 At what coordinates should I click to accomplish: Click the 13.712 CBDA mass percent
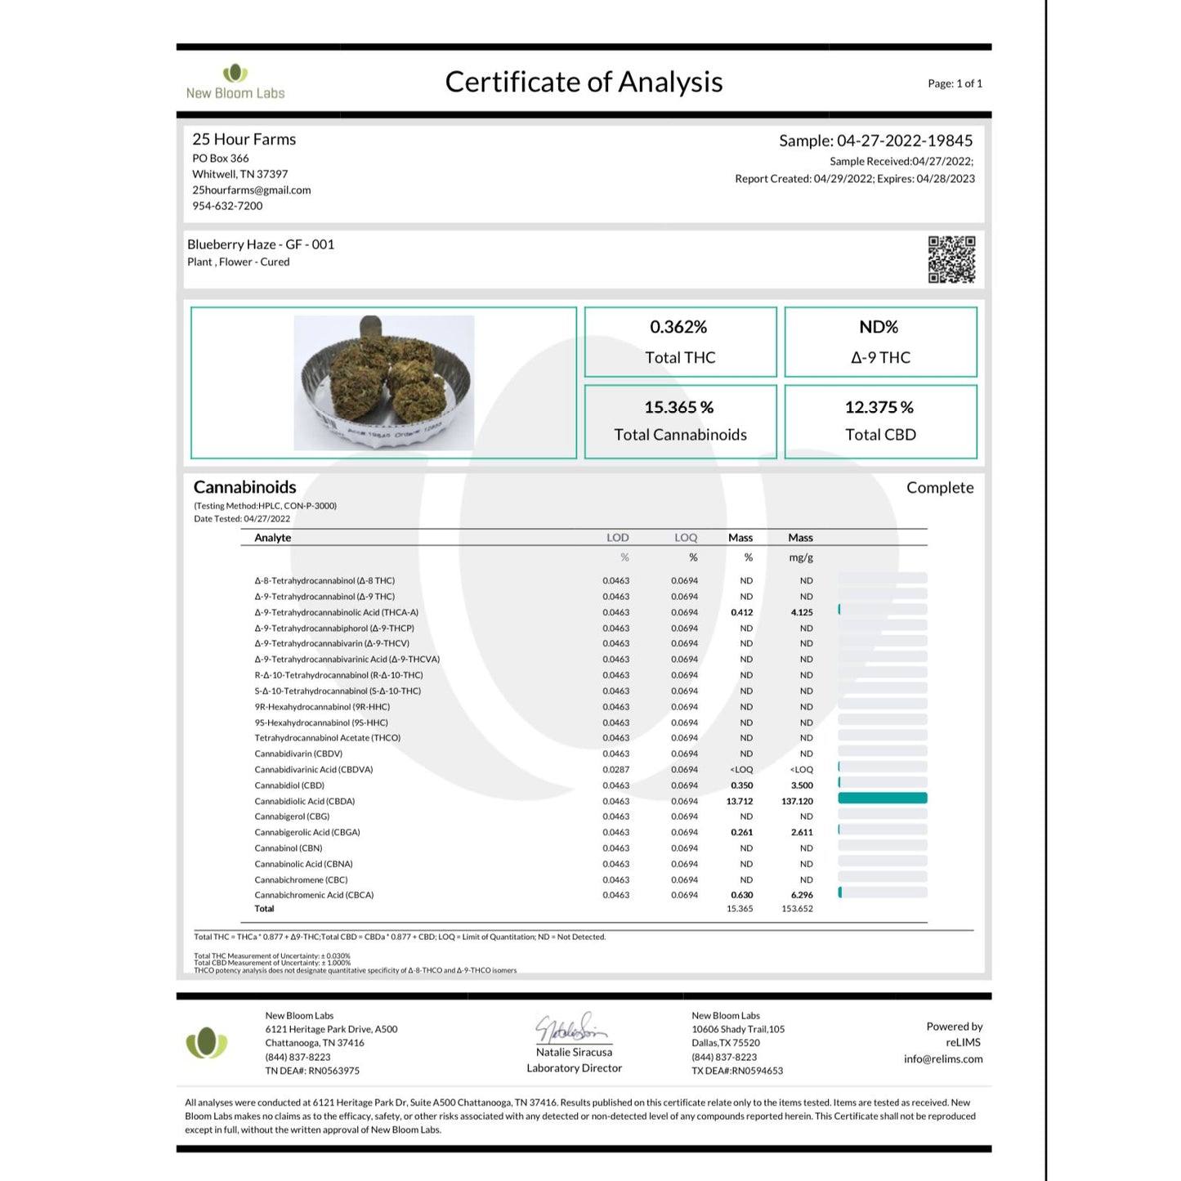[740, 802]
